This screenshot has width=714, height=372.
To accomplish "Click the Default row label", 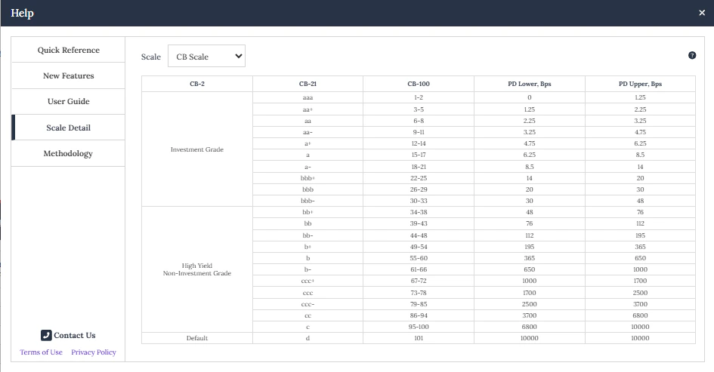I will coord(197,338).
